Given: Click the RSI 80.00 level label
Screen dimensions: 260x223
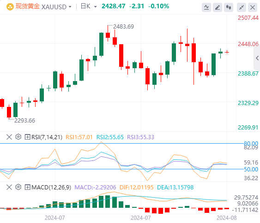Looking at the screenshot, I should (x=251, y=143).
